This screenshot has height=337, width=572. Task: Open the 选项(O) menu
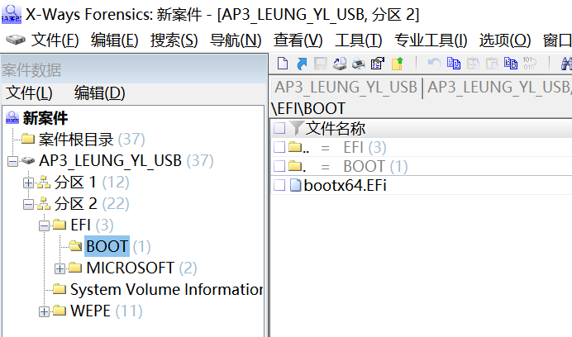[505, 40]
